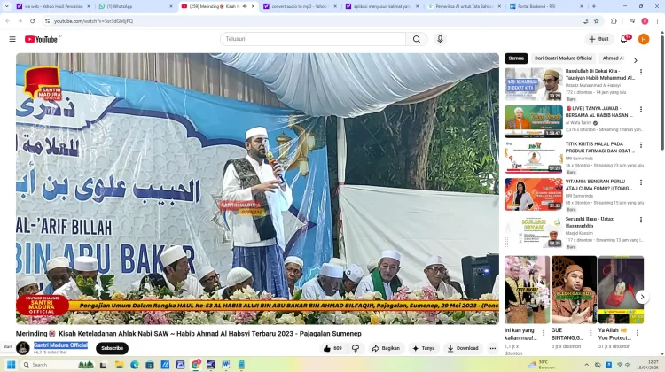
Task: Click the video player to pause
Action: (x=257, y=189)
